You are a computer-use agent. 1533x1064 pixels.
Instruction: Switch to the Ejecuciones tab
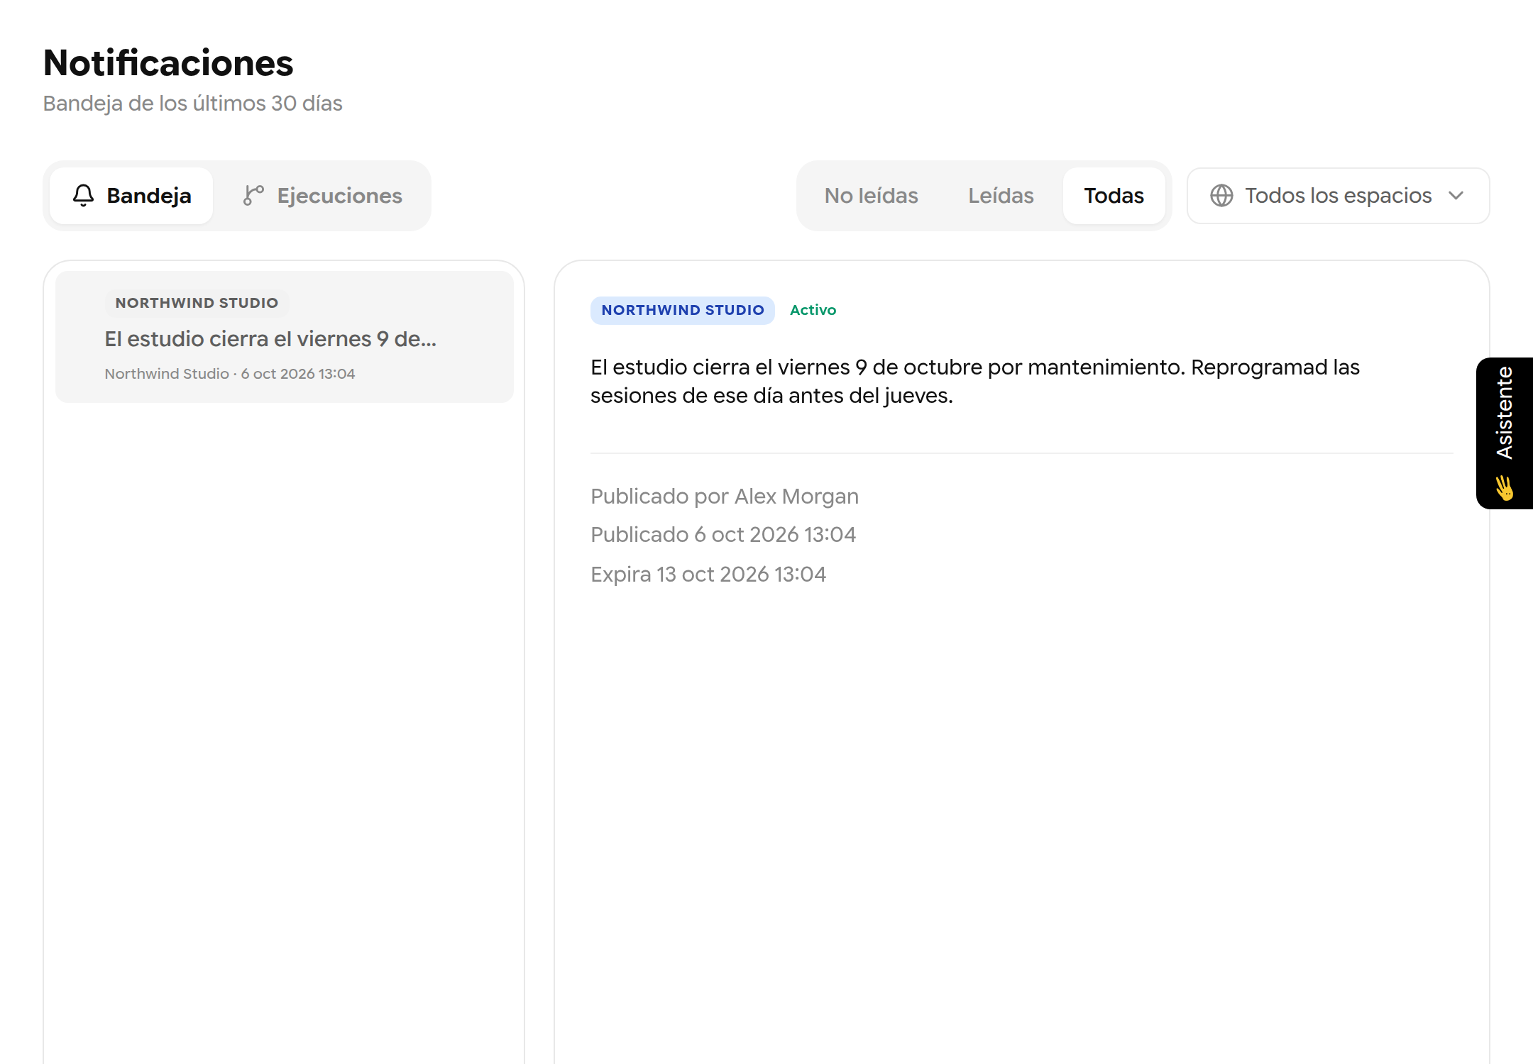pos(323,196)
